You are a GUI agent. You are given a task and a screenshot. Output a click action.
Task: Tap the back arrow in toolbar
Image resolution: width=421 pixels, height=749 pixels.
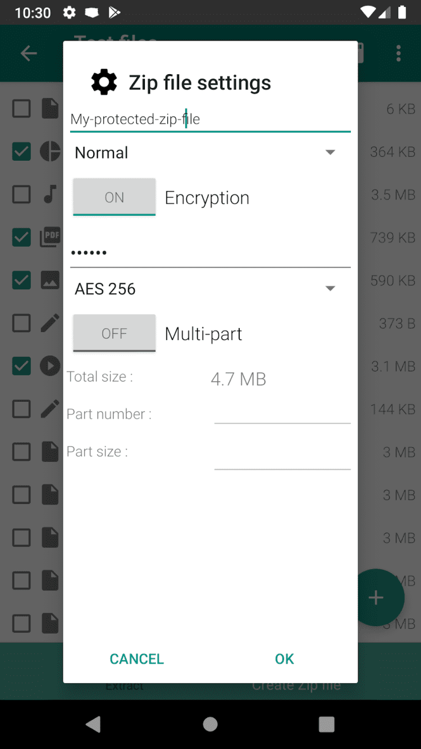28,53
